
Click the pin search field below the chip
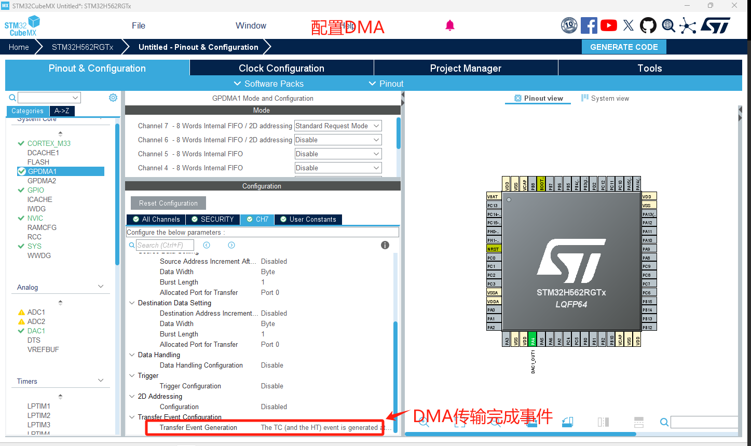click(x=704, y=422)
